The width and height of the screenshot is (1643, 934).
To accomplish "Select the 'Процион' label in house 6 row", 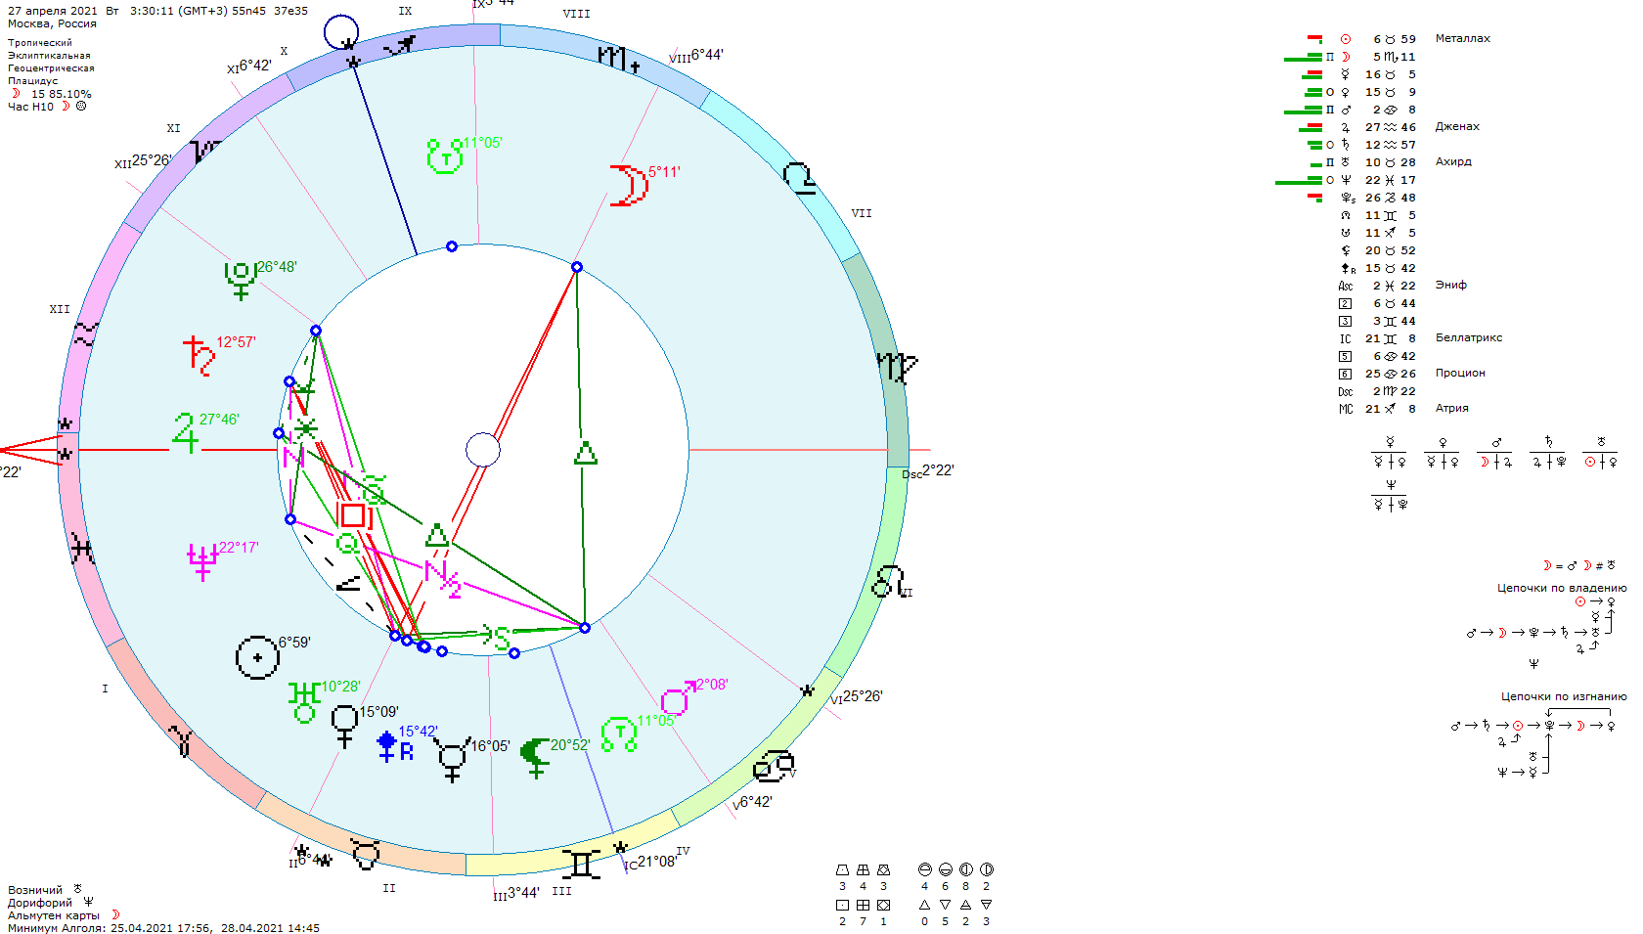I will point(1460,374).
